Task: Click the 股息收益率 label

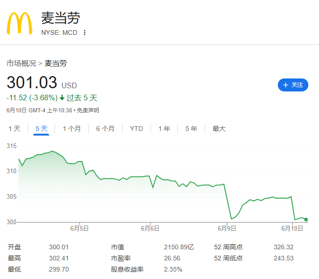Action: click(127, 269)
